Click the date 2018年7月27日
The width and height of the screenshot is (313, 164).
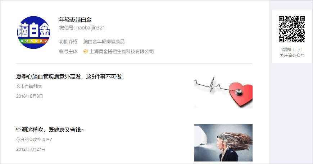tap(31, 150)
